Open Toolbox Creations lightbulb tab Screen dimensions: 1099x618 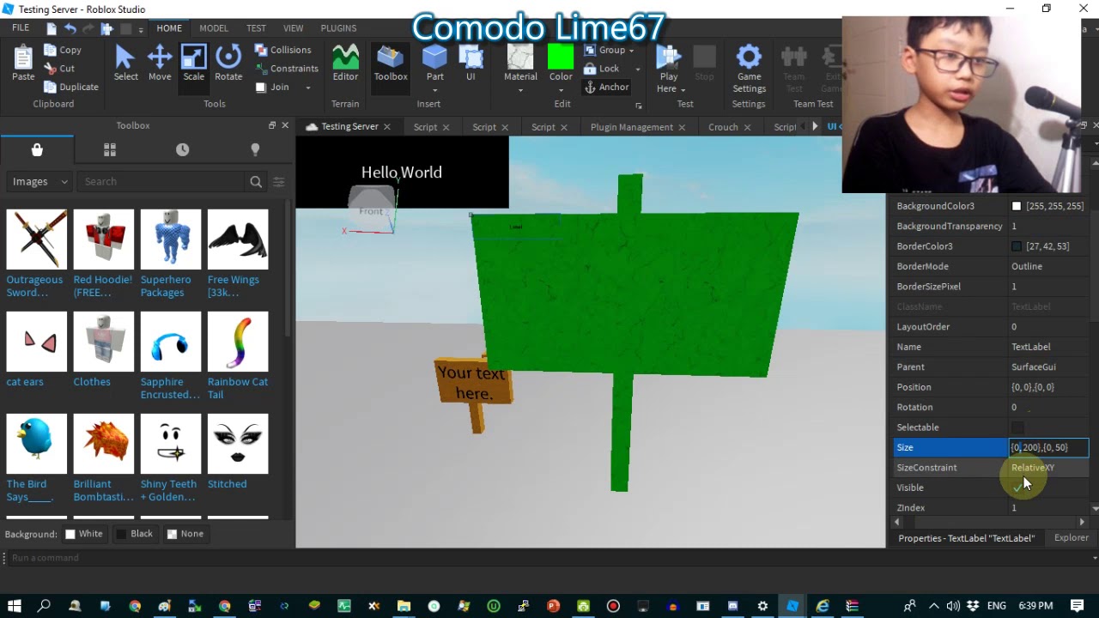pos(255,149)
